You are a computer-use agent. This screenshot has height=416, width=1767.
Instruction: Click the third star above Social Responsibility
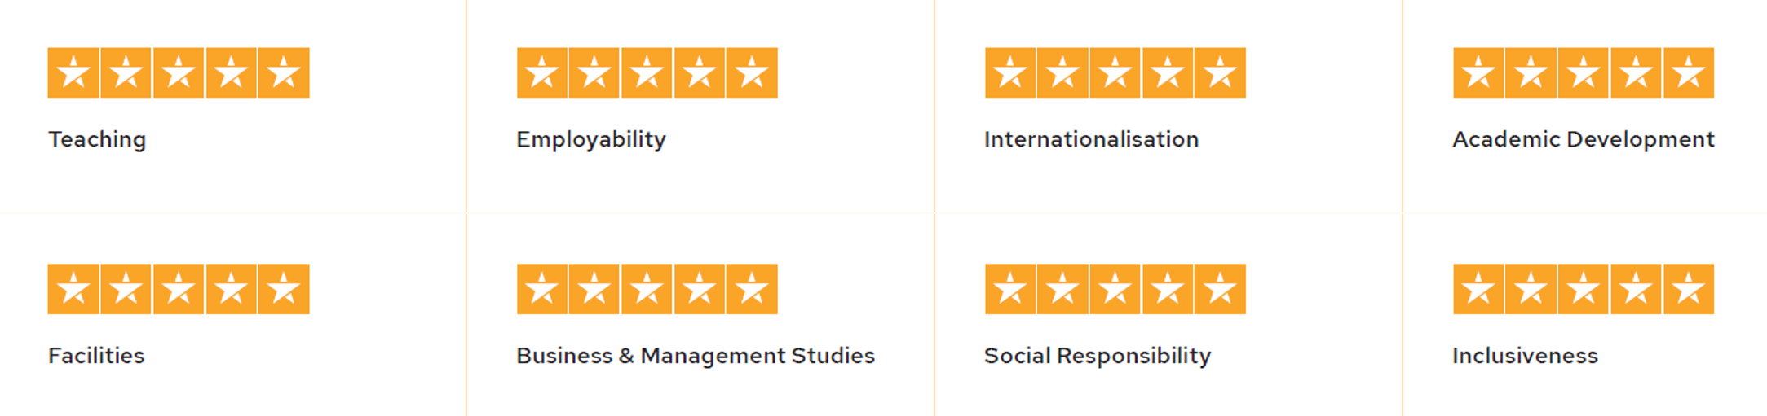point(1115,289)
